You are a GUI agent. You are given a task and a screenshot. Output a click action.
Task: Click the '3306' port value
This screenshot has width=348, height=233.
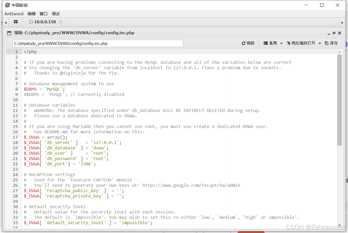click(86, 164)
